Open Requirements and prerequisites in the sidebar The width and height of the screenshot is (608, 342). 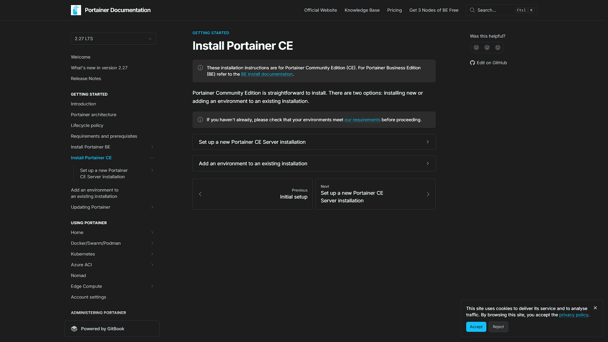[x=104, y=136]
